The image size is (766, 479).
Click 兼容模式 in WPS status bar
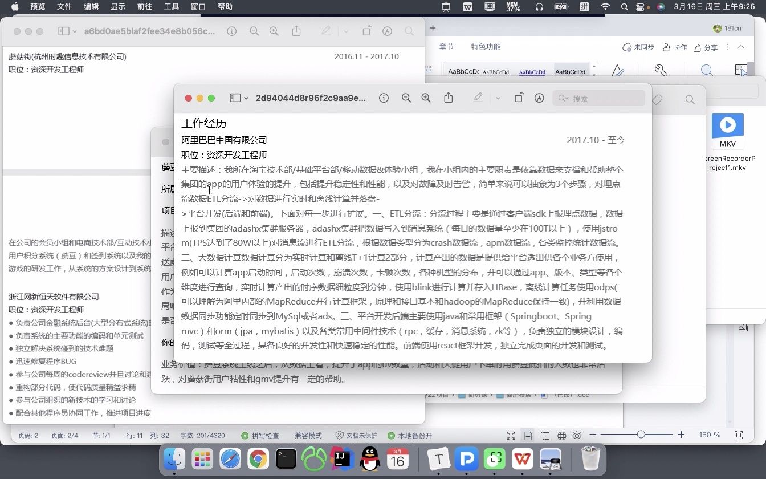click(308, 436)
